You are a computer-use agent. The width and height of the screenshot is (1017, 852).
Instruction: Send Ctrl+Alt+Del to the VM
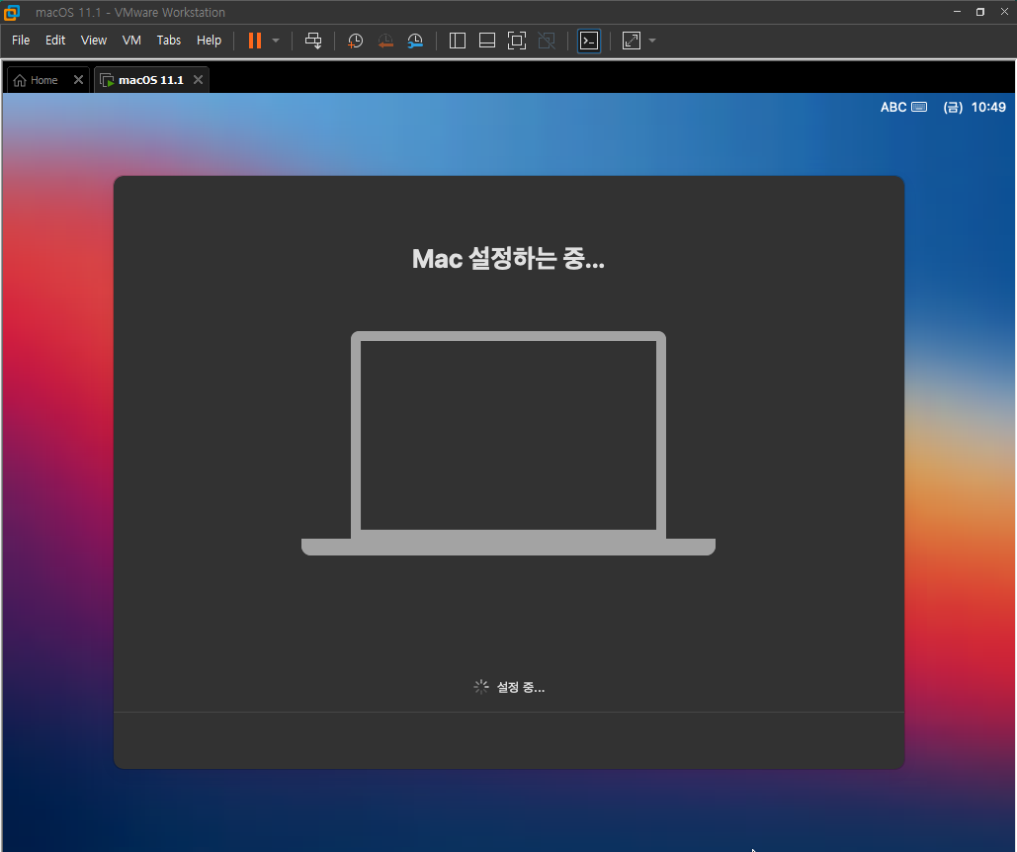click(x=313, y=41)
